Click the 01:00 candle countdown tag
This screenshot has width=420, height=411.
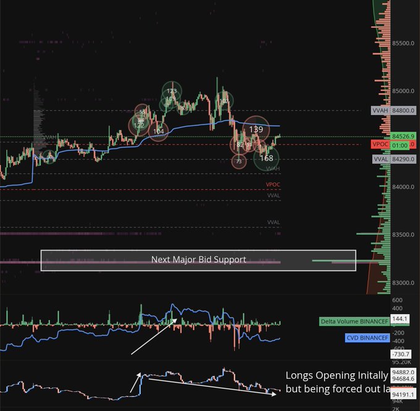tap(400, 146)
